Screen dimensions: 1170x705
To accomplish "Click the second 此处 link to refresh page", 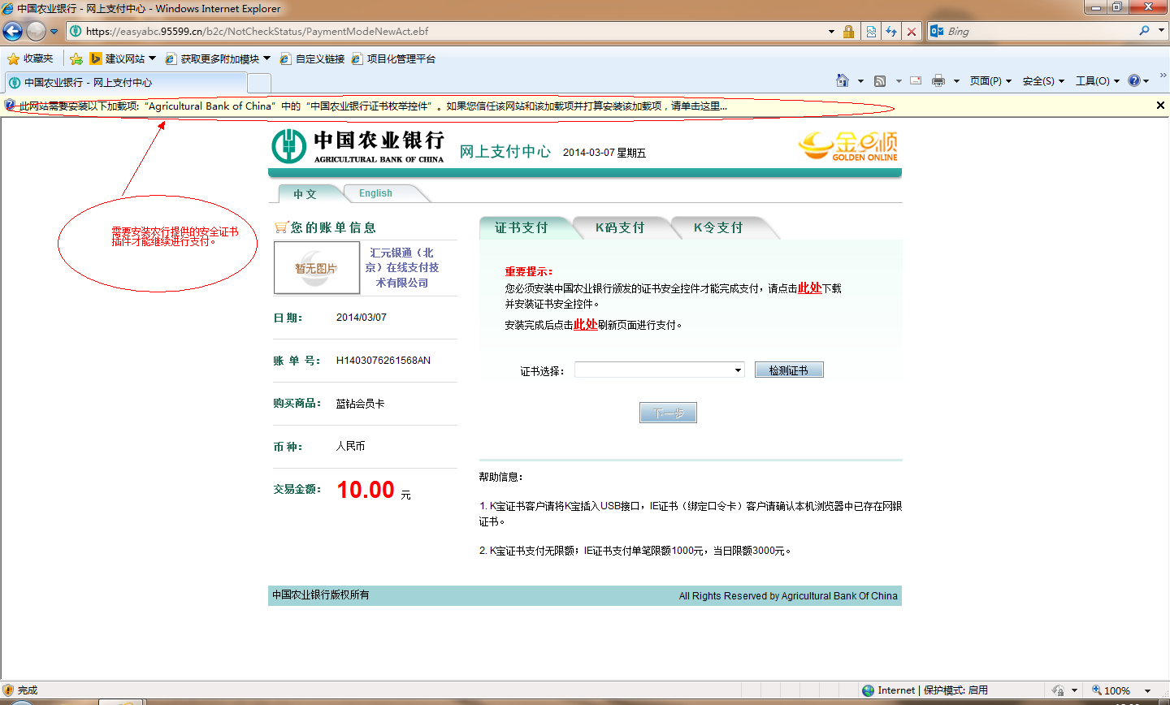I will [585, 324].
